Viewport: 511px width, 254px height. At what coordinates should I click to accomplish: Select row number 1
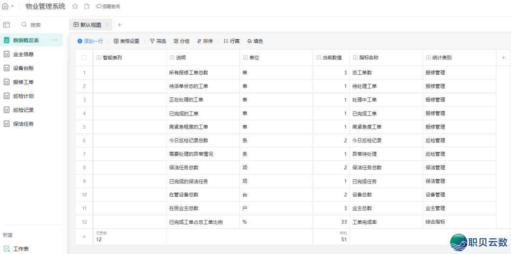[84, 73]
